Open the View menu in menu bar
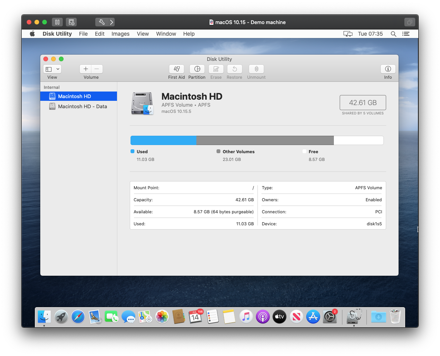The image size is (440, 356). tap(143, 34)
